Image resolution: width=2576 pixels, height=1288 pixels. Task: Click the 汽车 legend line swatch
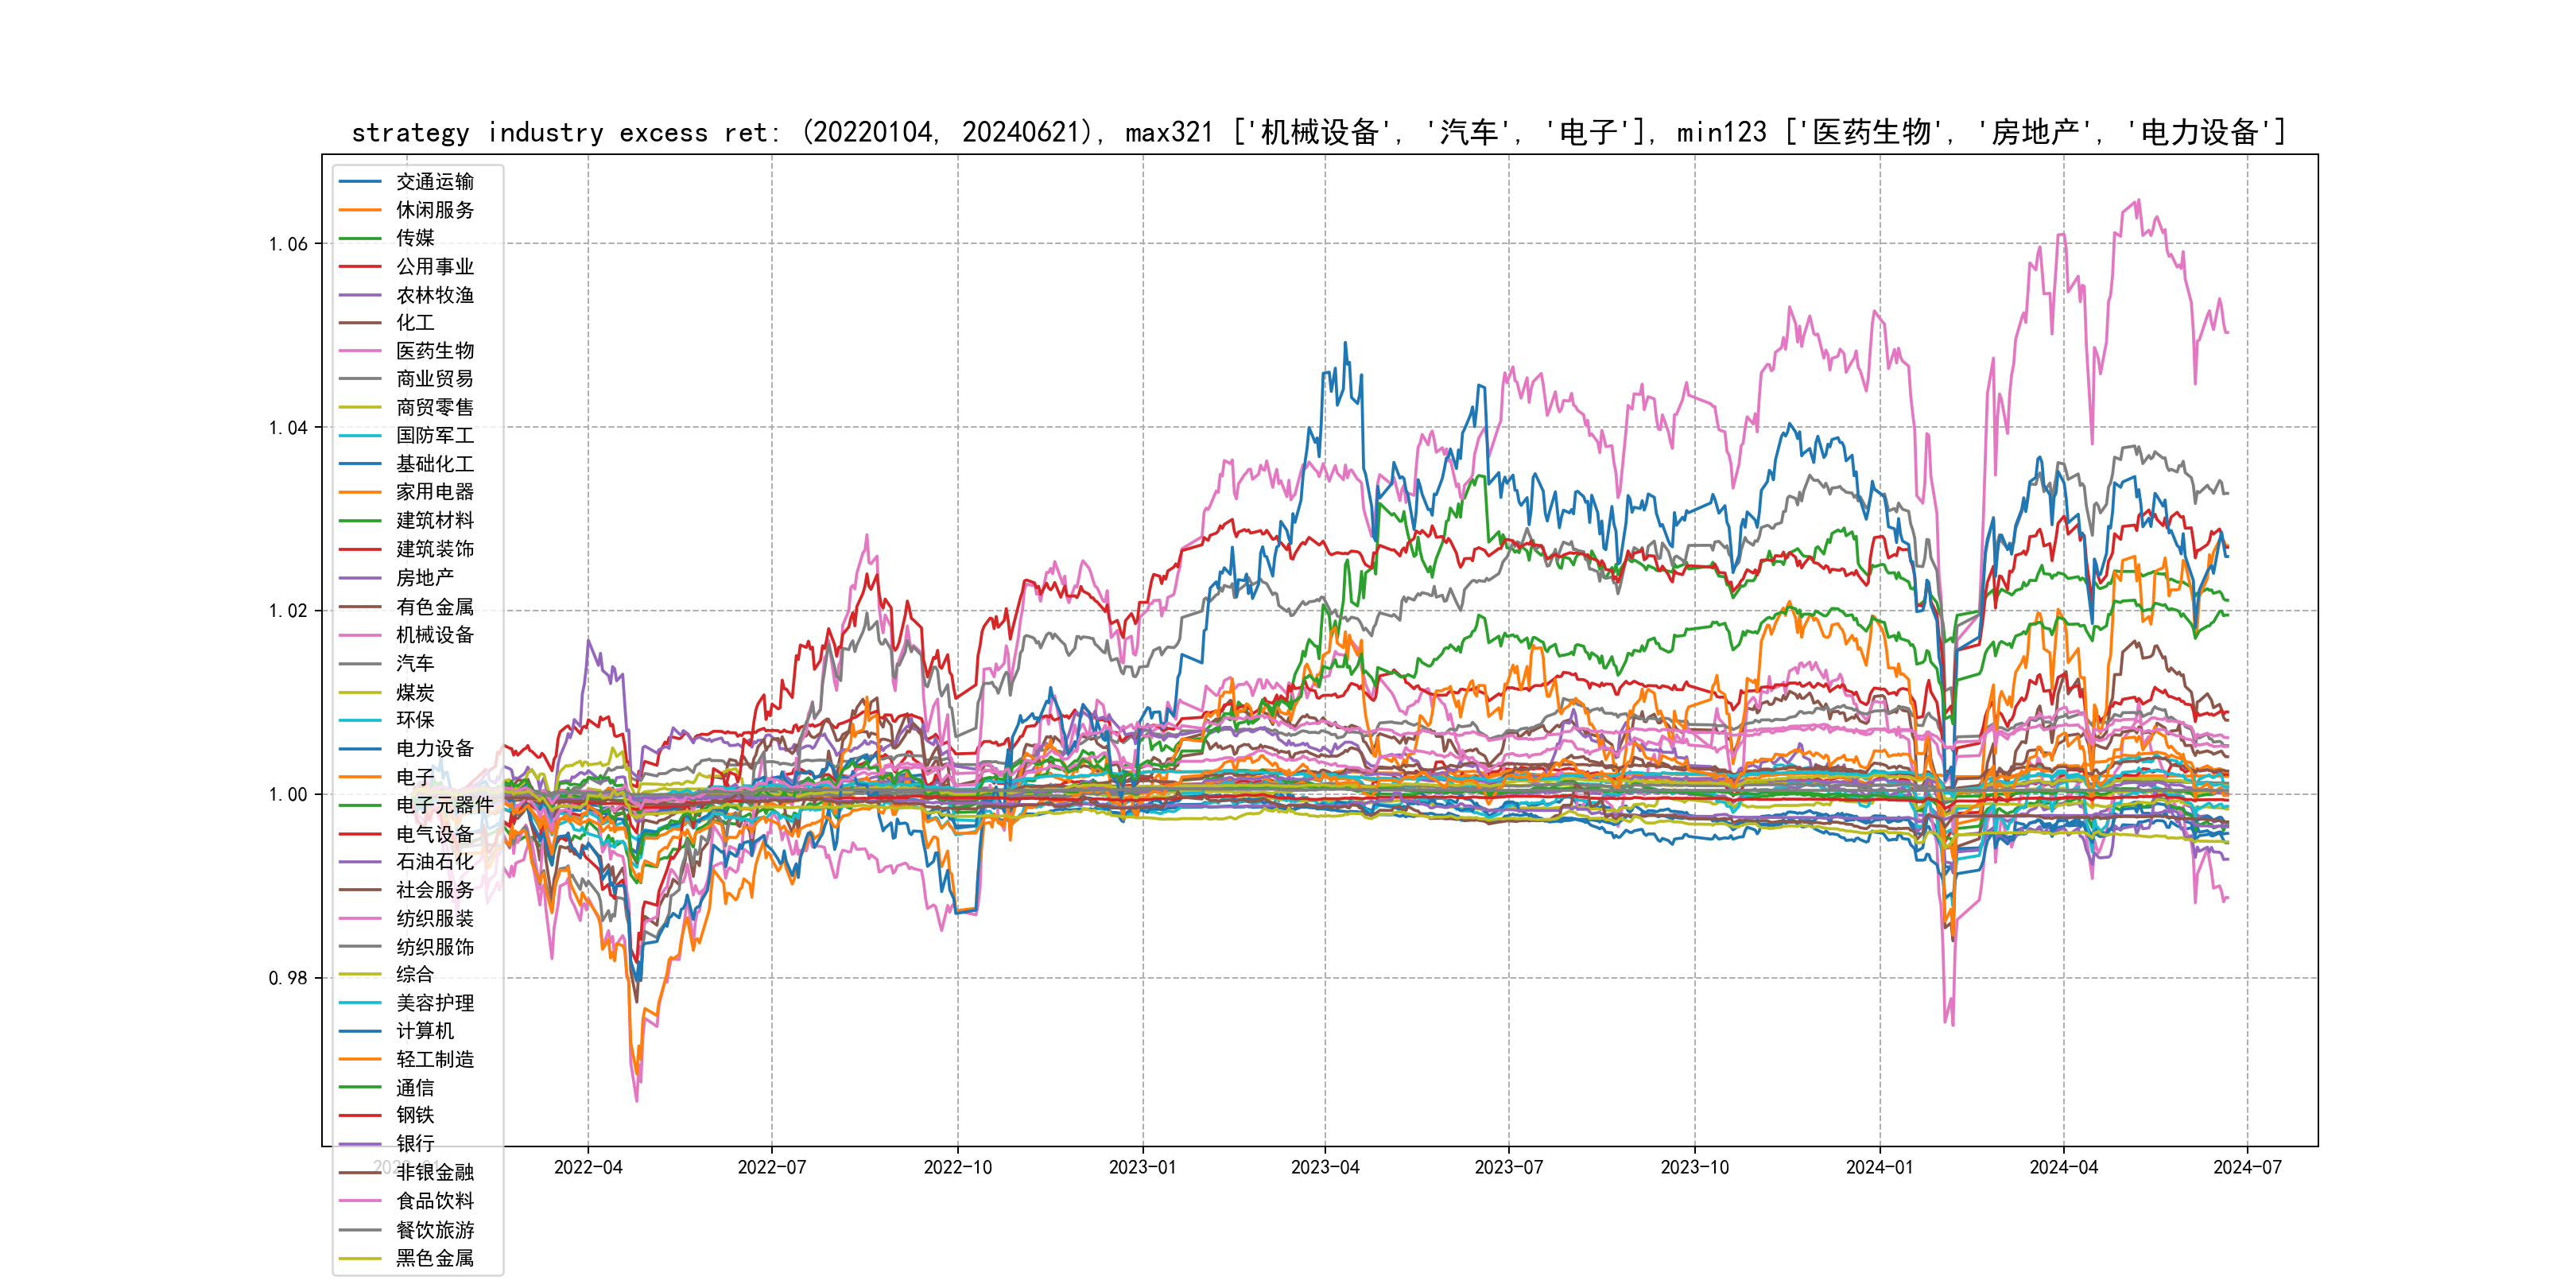(360, 663)
